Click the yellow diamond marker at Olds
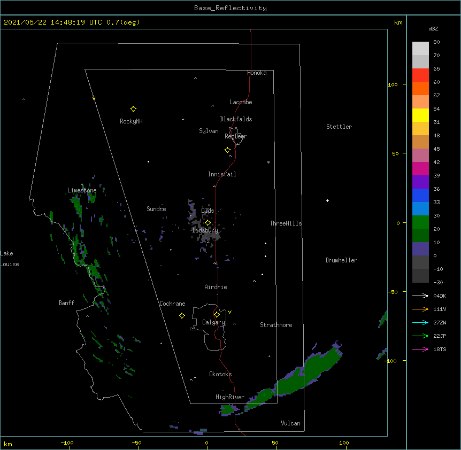This screenshot has width=461, height=450. coord(208,223)
